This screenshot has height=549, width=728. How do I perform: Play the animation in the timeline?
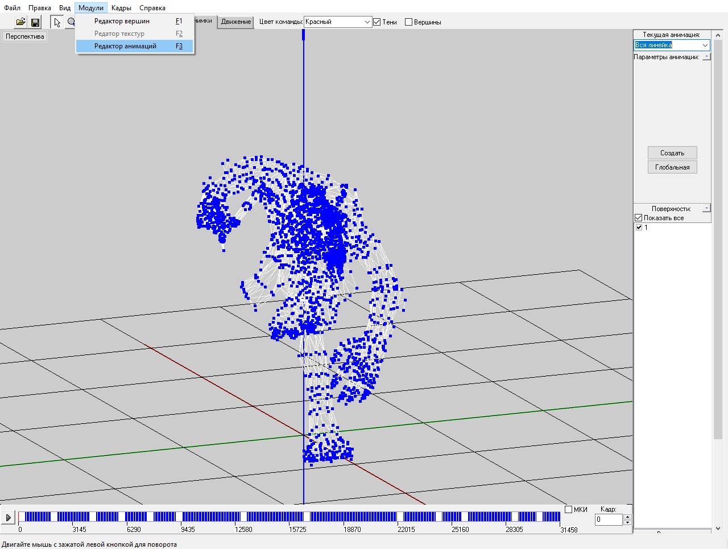click(8, 518)
